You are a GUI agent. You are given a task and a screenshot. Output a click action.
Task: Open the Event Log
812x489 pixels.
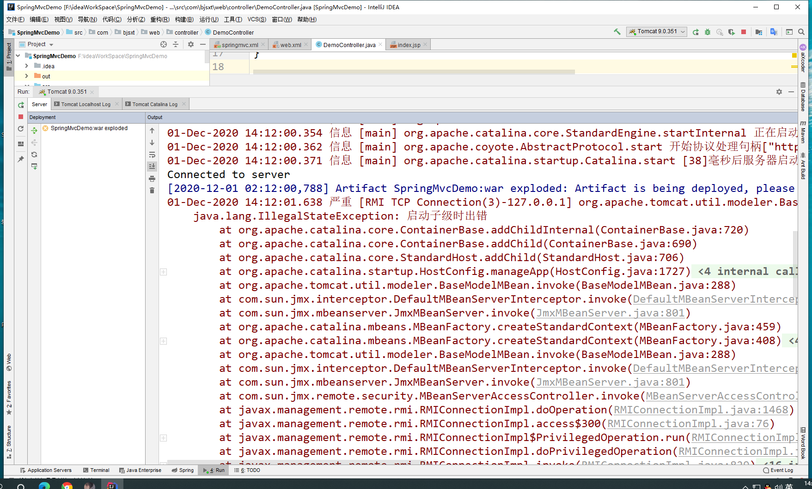pos(778,470)
